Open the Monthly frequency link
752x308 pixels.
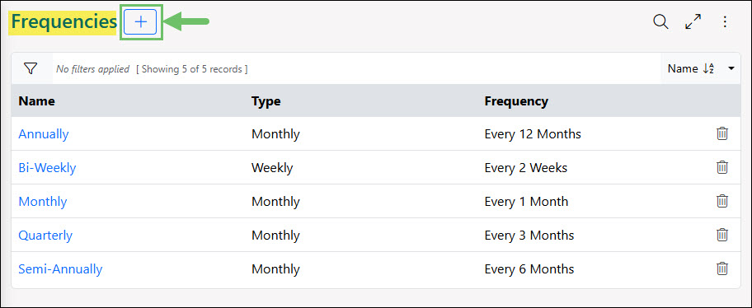(x=43, y=201)
